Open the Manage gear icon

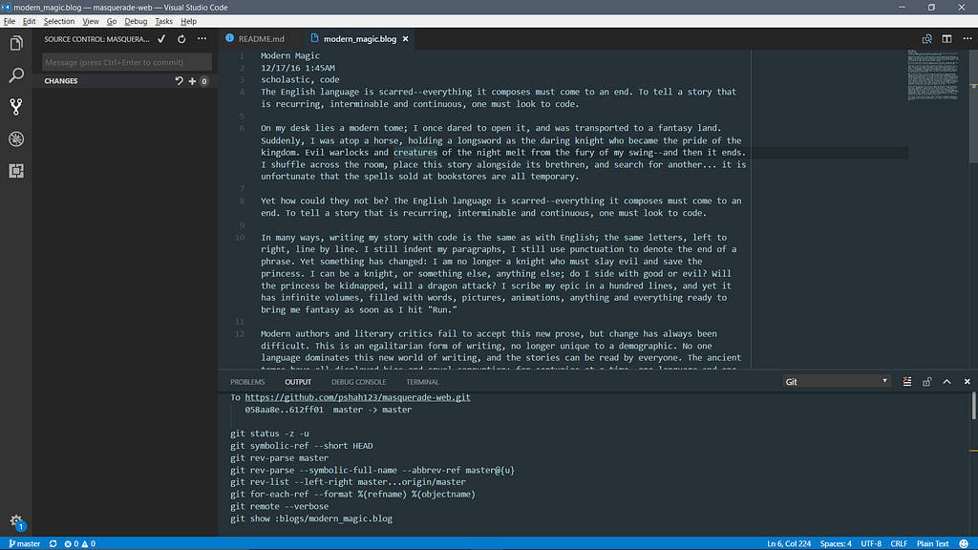click(x=16, y=521)
